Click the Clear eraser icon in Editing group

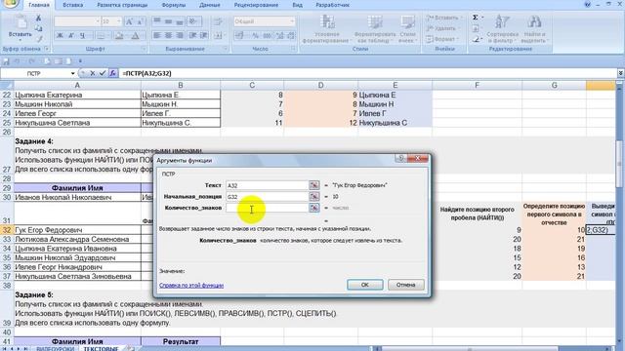coord(477,39)
